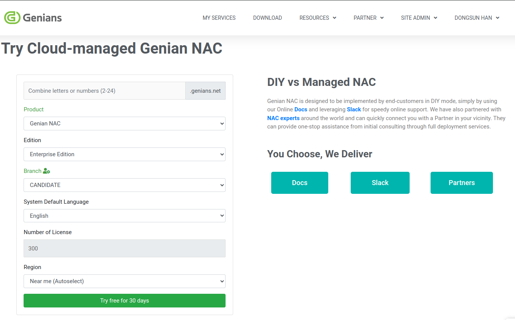Click the Slack link in the paragraph
The width and height of the screenshot is (515, 320).
point(354,109)
